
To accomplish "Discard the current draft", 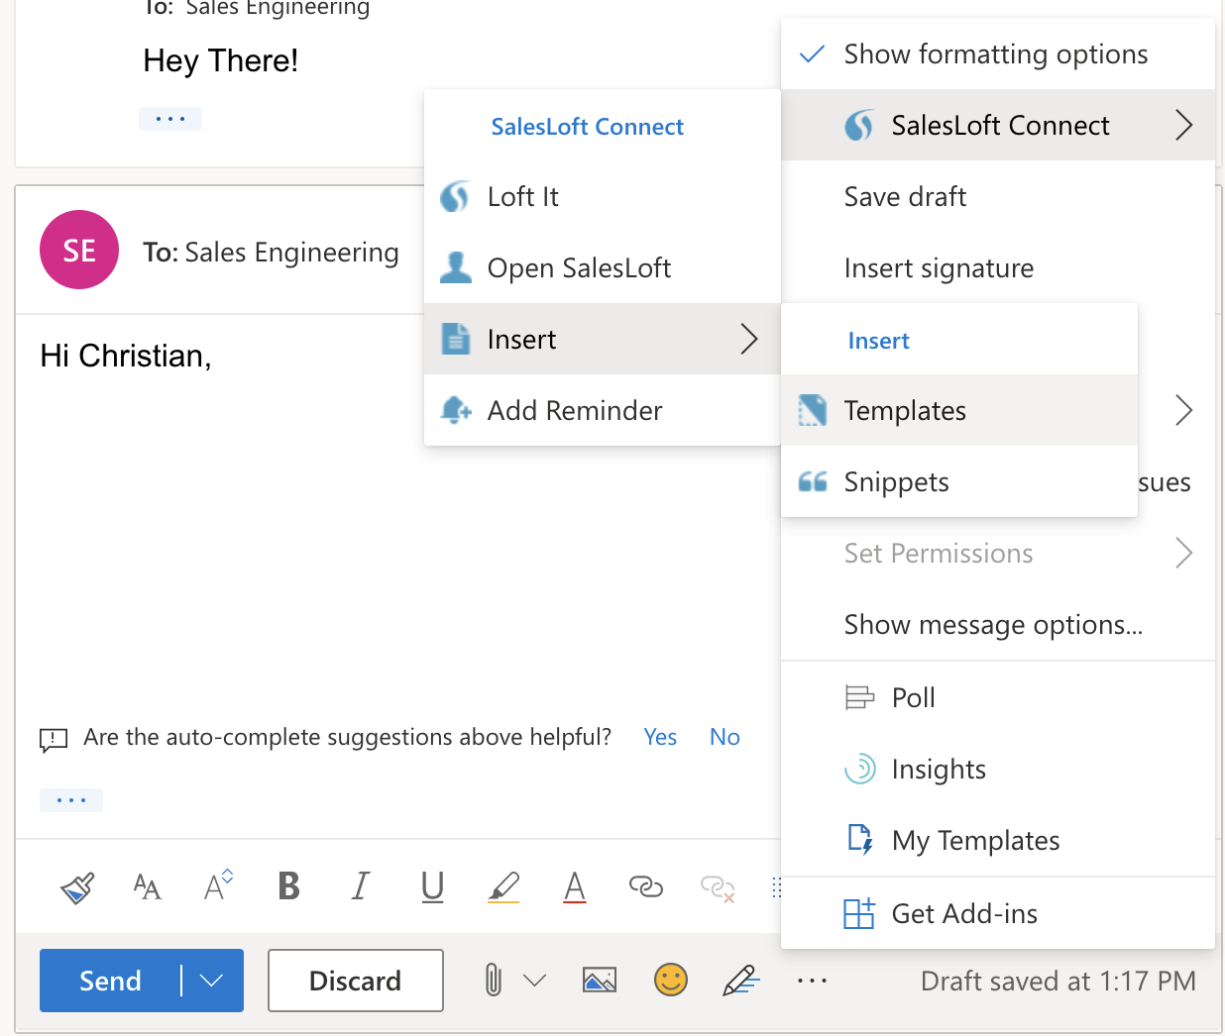I will pyautogui.click(x=356, y=981).
